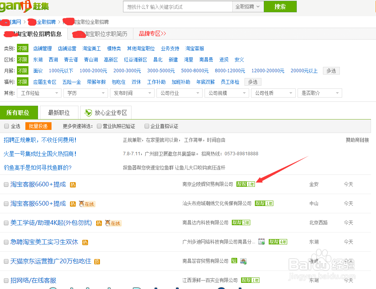Click the 验 badge for 南昌蕊容贸易有限公司
This screenshot has height=289, width=376.
click(x=234, y=261)
